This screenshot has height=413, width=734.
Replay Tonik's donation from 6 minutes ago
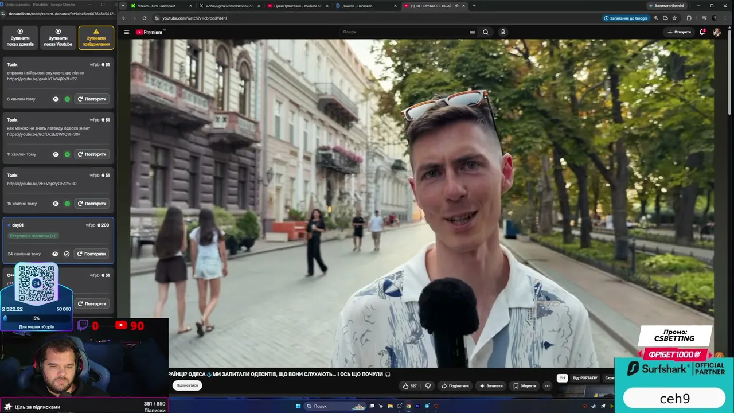[92, 99]
